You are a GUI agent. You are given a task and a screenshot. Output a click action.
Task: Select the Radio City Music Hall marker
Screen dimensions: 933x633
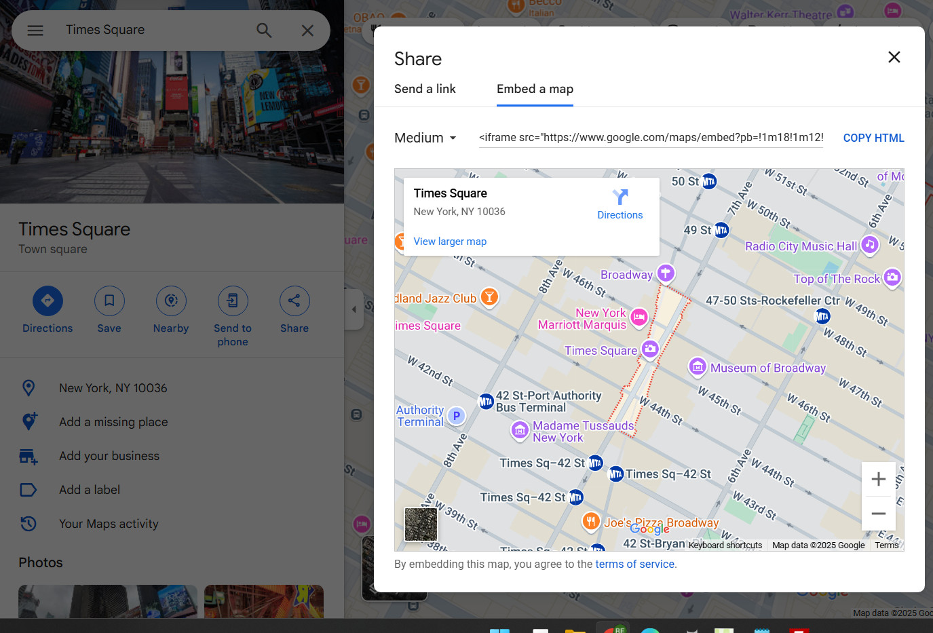(870, 245)
